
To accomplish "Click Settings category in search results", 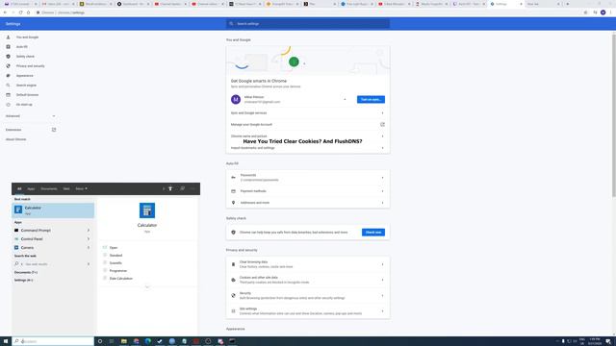I will click(23, 280).
